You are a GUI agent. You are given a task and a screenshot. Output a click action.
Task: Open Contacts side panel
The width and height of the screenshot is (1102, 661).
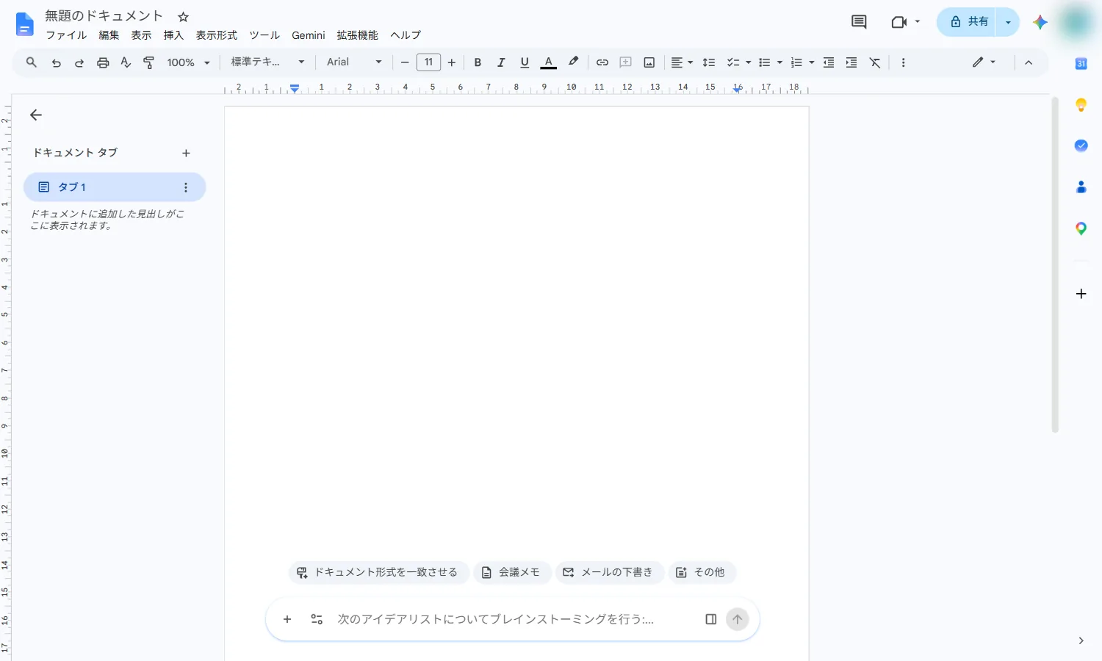tap(1081, 187)
